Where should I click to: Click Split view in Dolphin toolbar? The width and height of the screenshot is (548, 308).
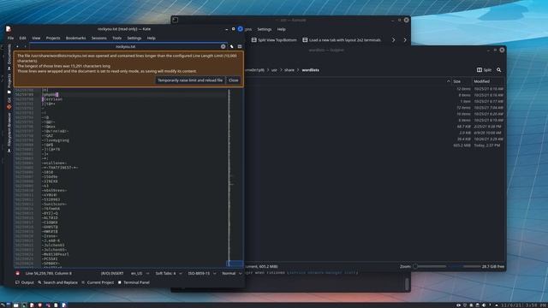tap(484, 70)
